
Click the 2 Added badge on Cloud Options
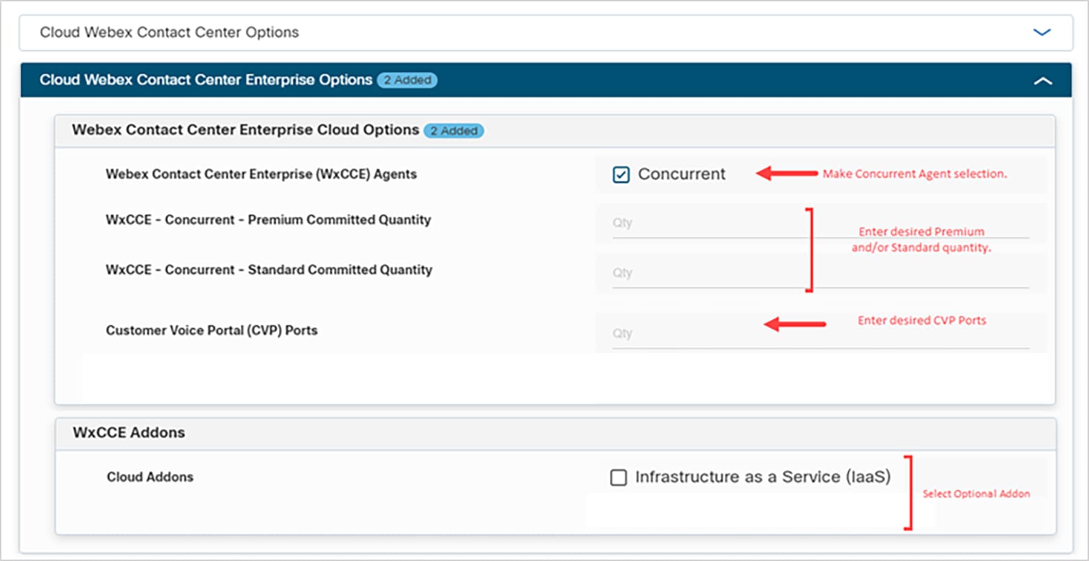click(x=454, y=131)
